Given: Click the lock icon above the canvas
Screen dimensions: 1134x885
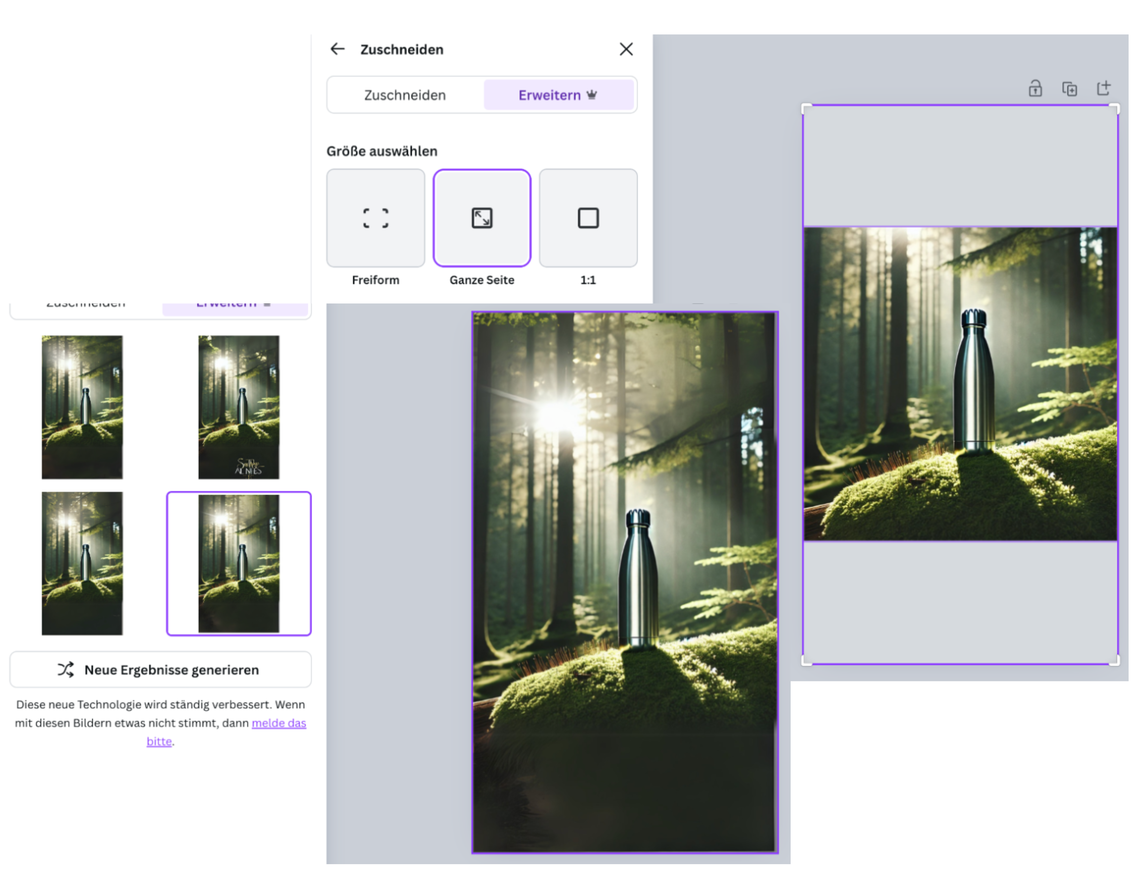Looking at the screenshot, I should point(1036,89).
